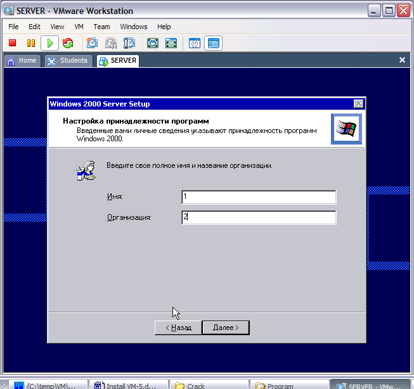The width and height of the screenshot is (414, 389).
Task: Click the user with computer setup icon
Action: (x=86, y=171)
